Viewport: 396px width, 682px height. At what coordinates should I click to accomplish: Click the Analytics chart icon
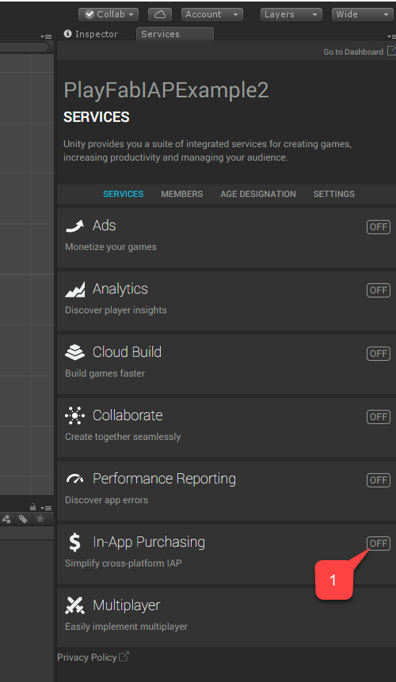(x=75, y=290)
